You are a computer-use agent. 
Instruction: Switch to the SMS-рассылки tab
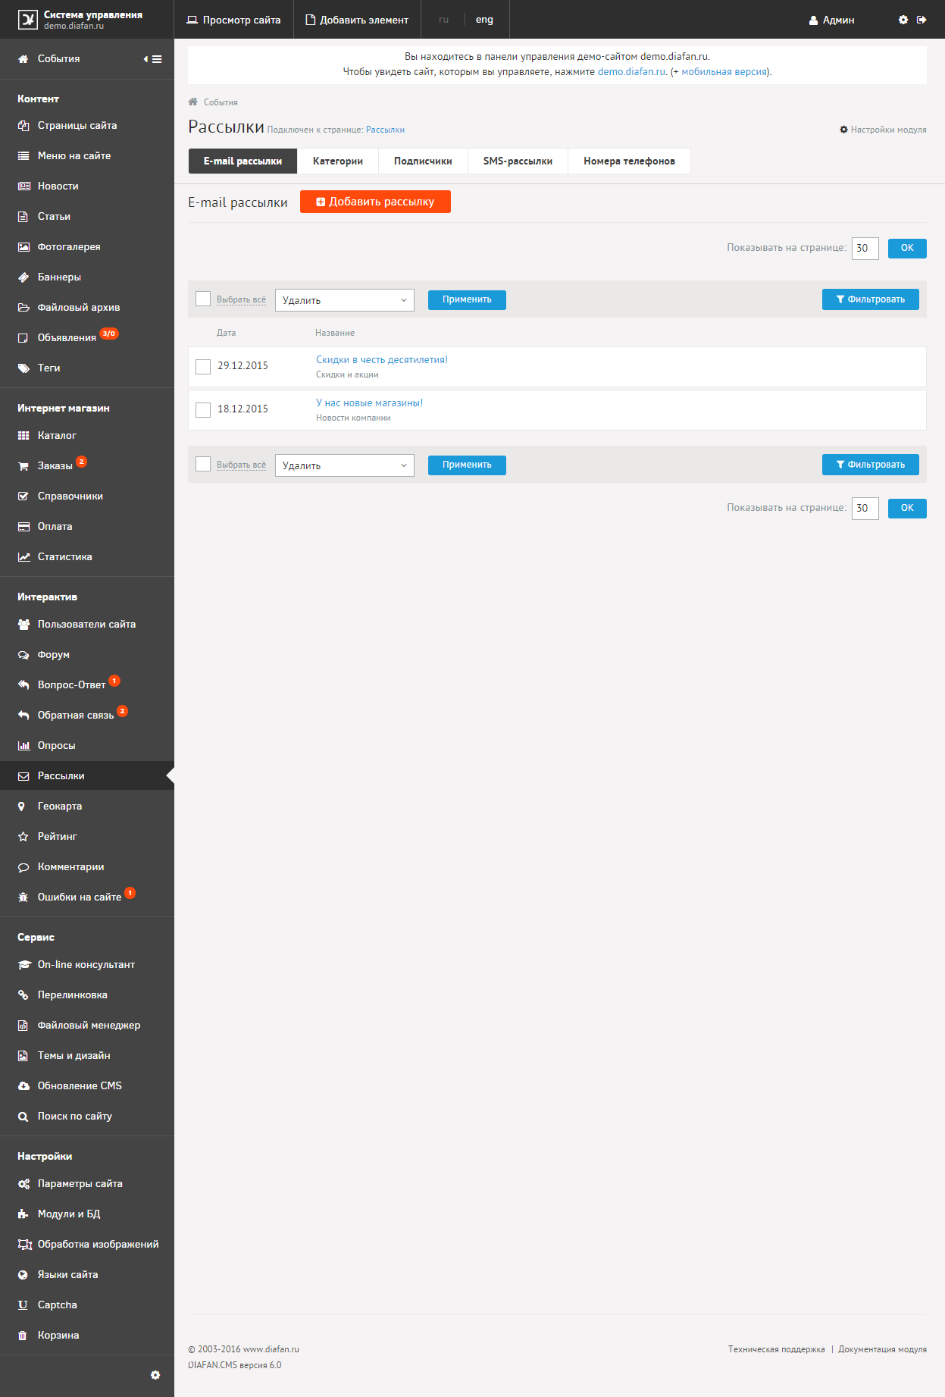pyautogui.click(x=518, y=161)
